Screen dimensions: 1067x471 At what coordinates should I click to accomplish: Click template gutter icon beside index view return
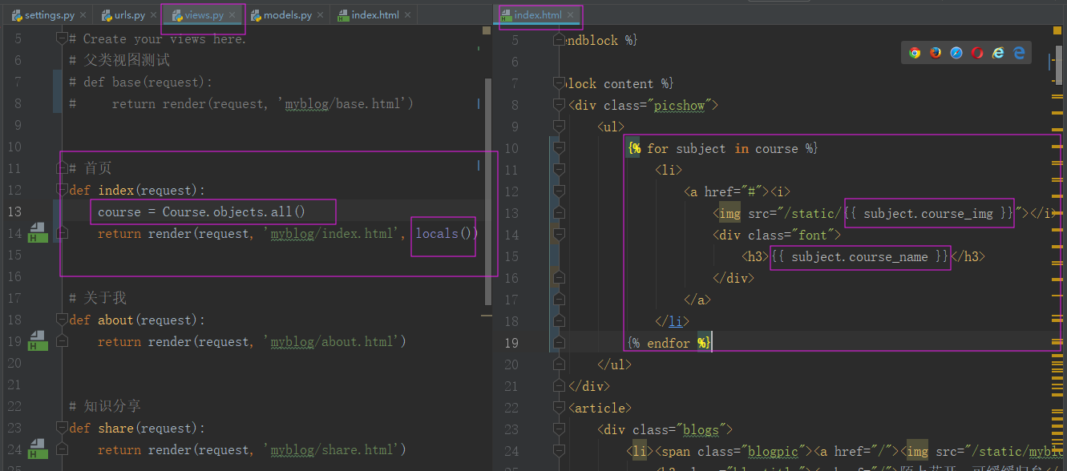click(x=37, y=233)
